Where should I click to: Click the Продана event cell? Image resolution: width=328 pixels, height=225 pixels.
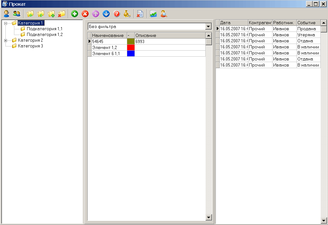coord(309,29)
